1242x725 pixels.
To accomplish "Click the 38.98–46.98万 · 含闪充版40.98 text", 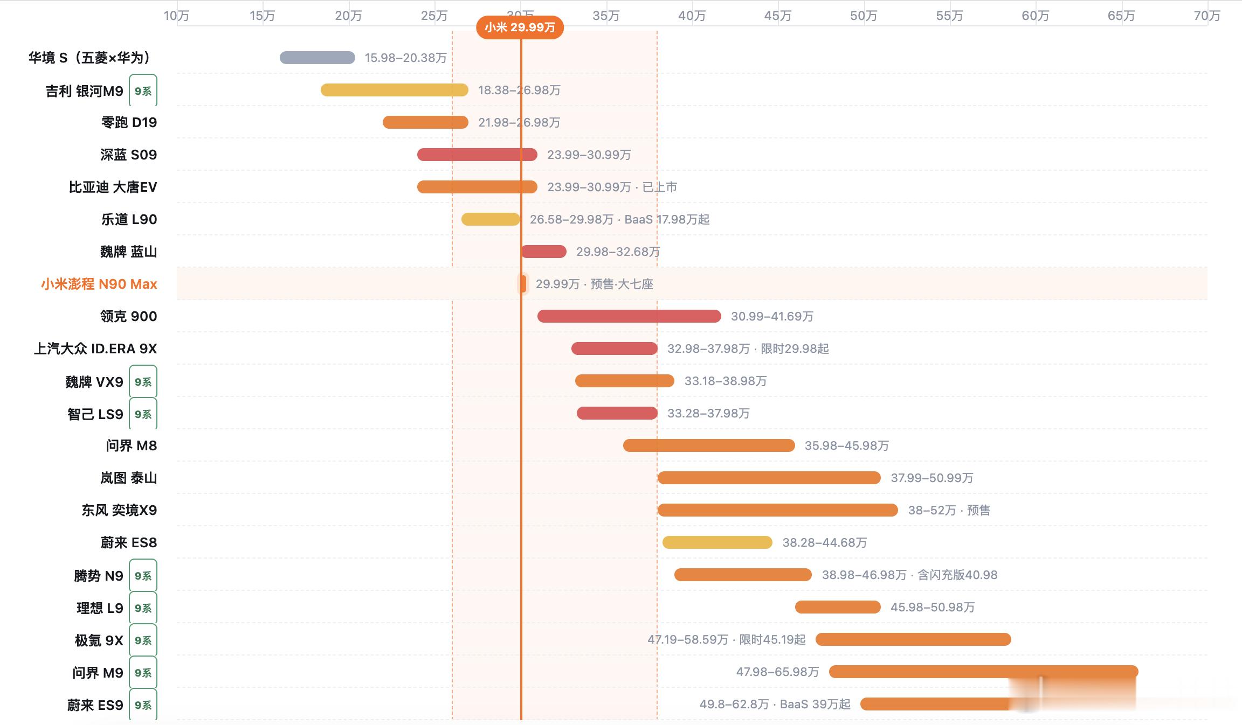I will click(x=910, y=575).
